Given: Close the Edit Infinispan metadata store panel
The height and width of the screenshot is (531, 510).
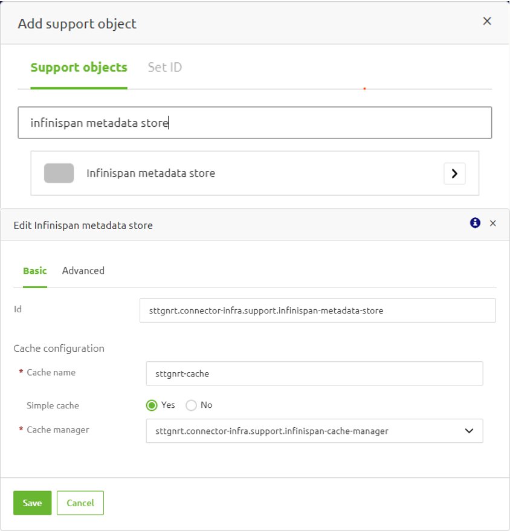Looking at the screenshot, I should tap(492, 224).
